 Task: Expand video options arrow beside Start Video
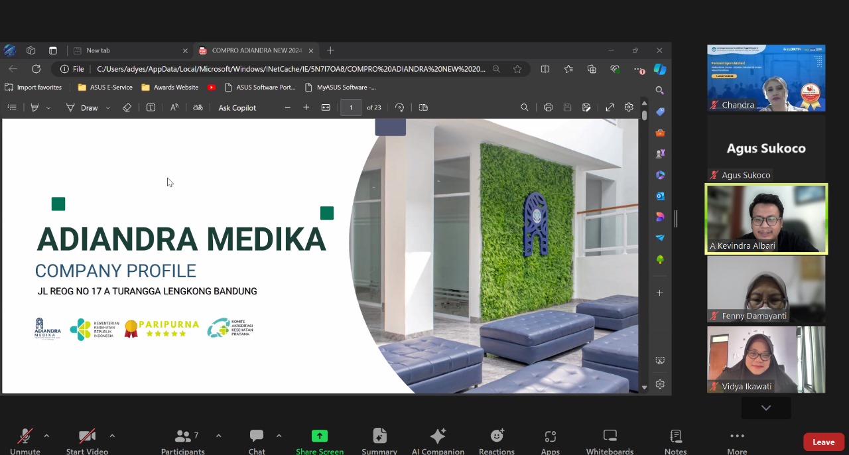click(x=112, y=436)
